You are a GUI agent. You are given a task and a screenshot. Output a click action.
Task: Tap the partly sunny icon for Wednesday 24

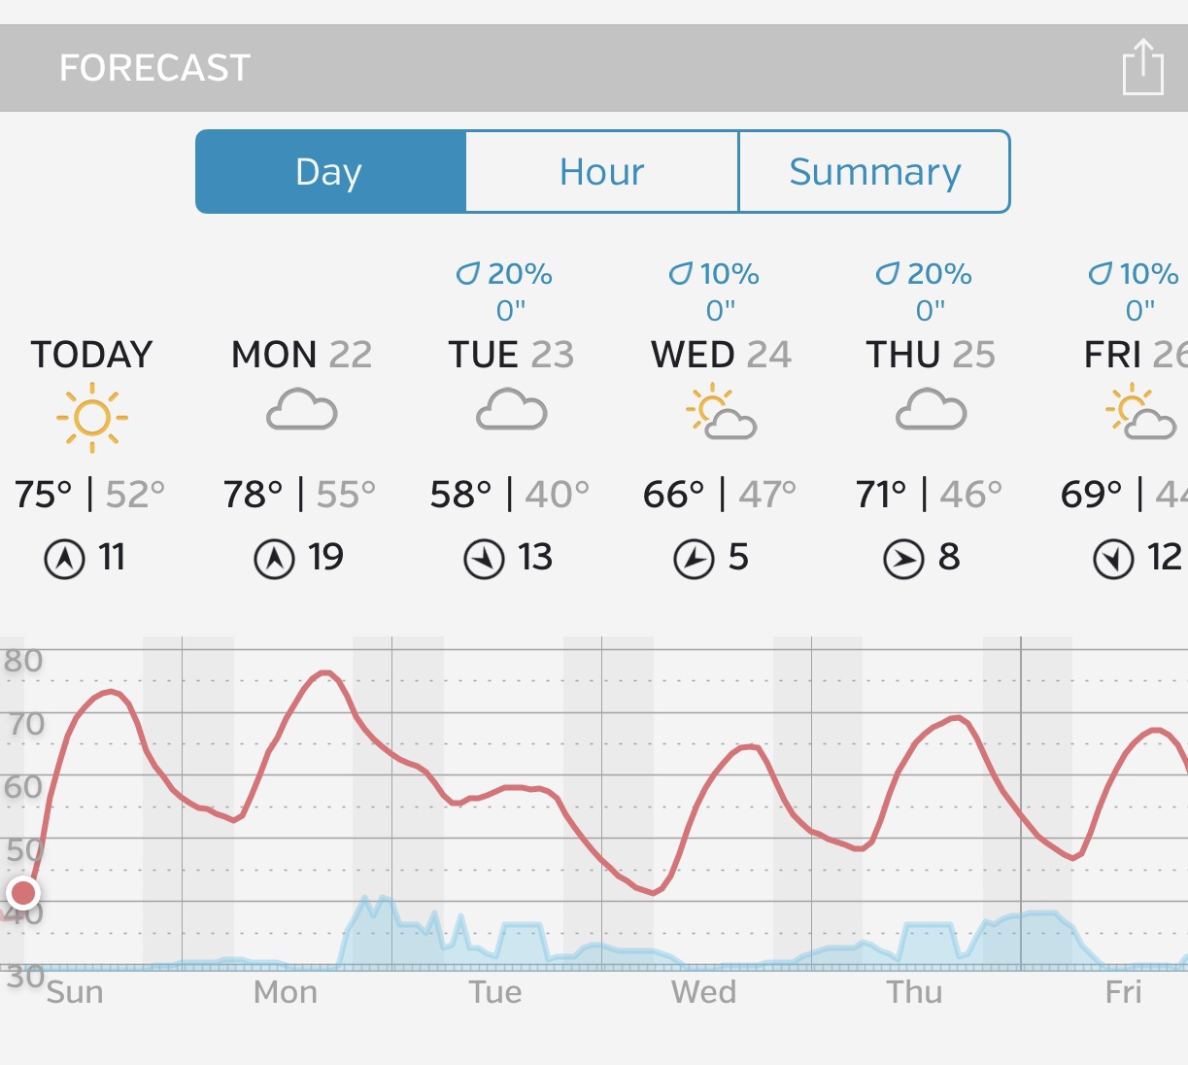point(721,413)
